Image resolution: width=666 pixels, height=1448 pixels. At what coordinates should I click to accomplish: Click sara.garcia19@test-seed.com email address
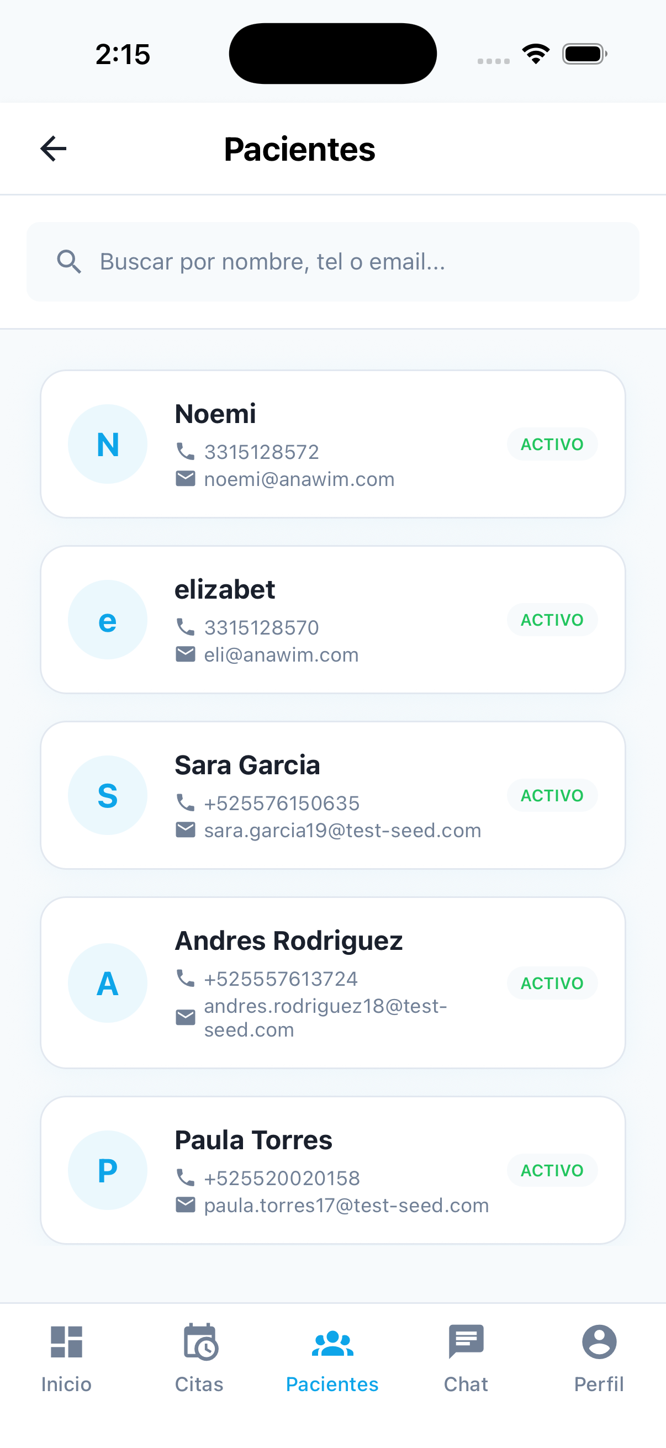(x=342, y=830)
